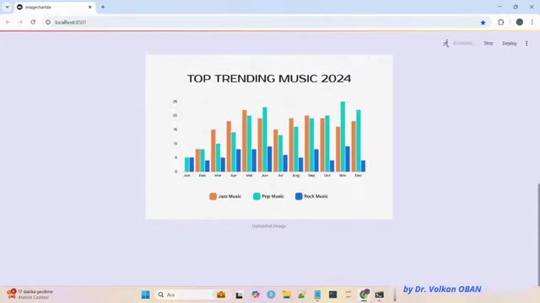Click the Top Trending Music chart image
Image resolution: width=540 pixels, height=303 pixels.
click(x=269, y=136)
